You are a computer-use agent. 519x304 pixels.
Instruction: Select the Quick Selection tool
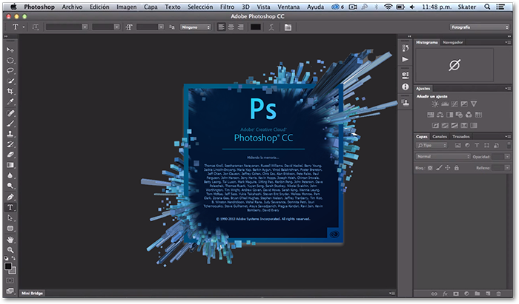click(10, 81)
